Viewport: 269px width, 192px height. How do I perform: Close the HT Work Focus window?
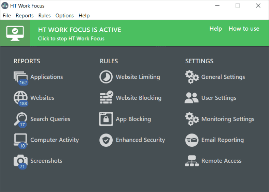pyautogui.click(x=258, y=6)
